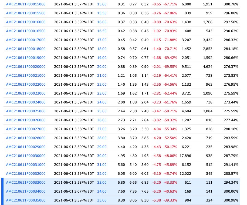Viewport: 247px width, 205px height.
Task: Open contract AMC210611P00020000
Action: coord(26,66)
